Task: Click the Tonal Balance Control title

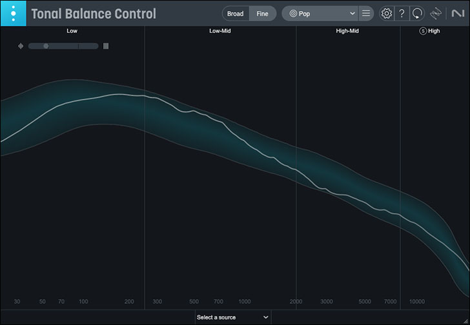Action: coord(94,14)
